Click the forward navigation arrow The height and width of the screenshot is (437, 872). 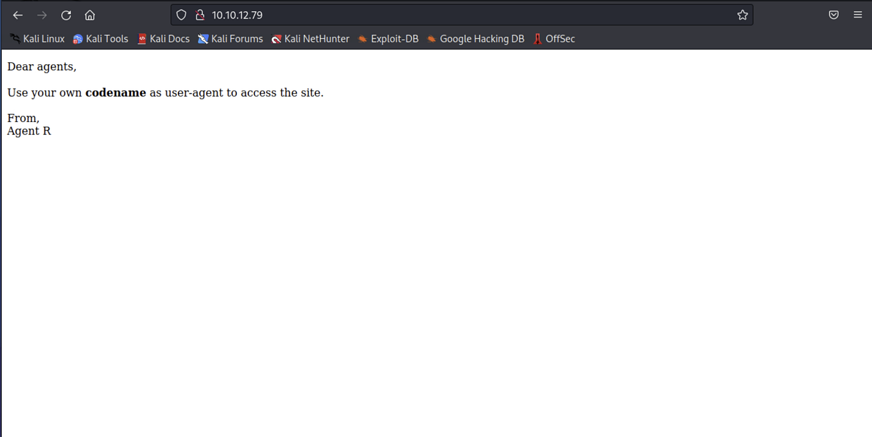(42, 15)
